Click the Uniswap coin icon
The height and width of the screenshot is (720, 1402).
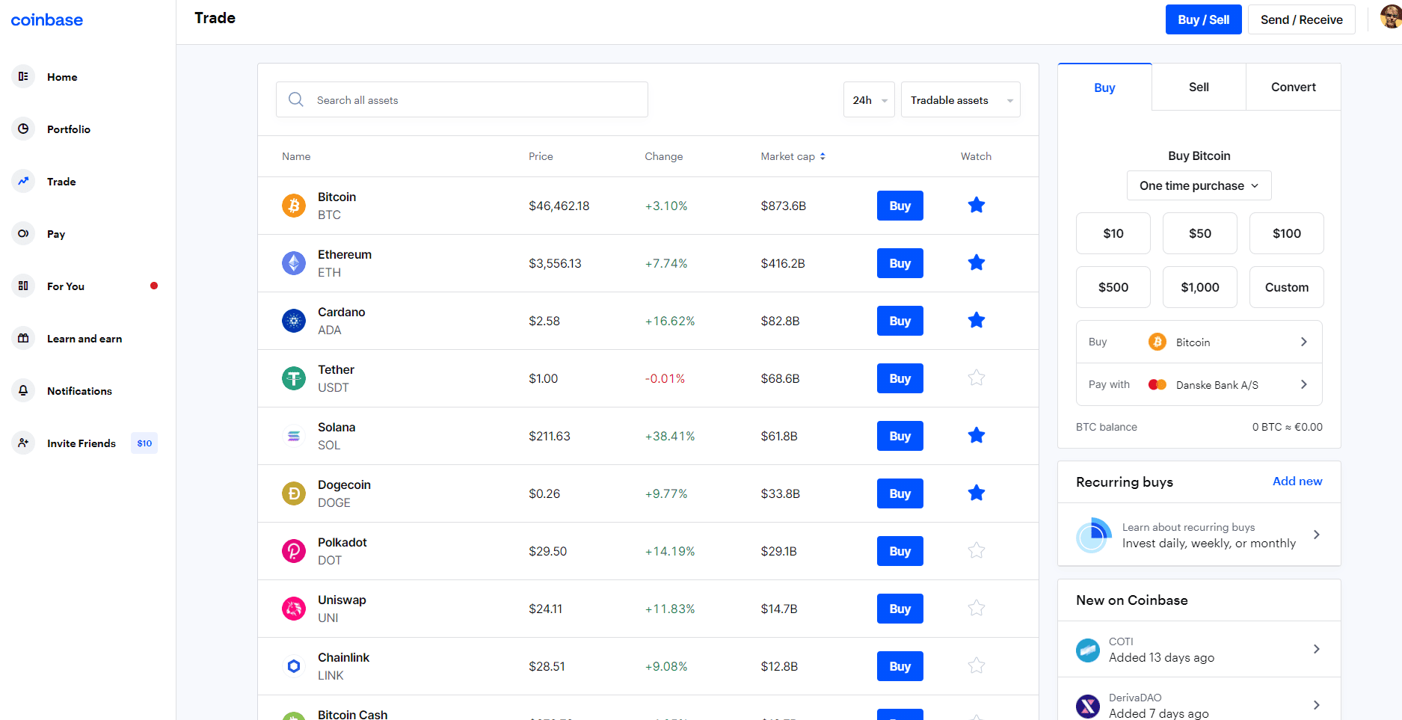[294, 609]
